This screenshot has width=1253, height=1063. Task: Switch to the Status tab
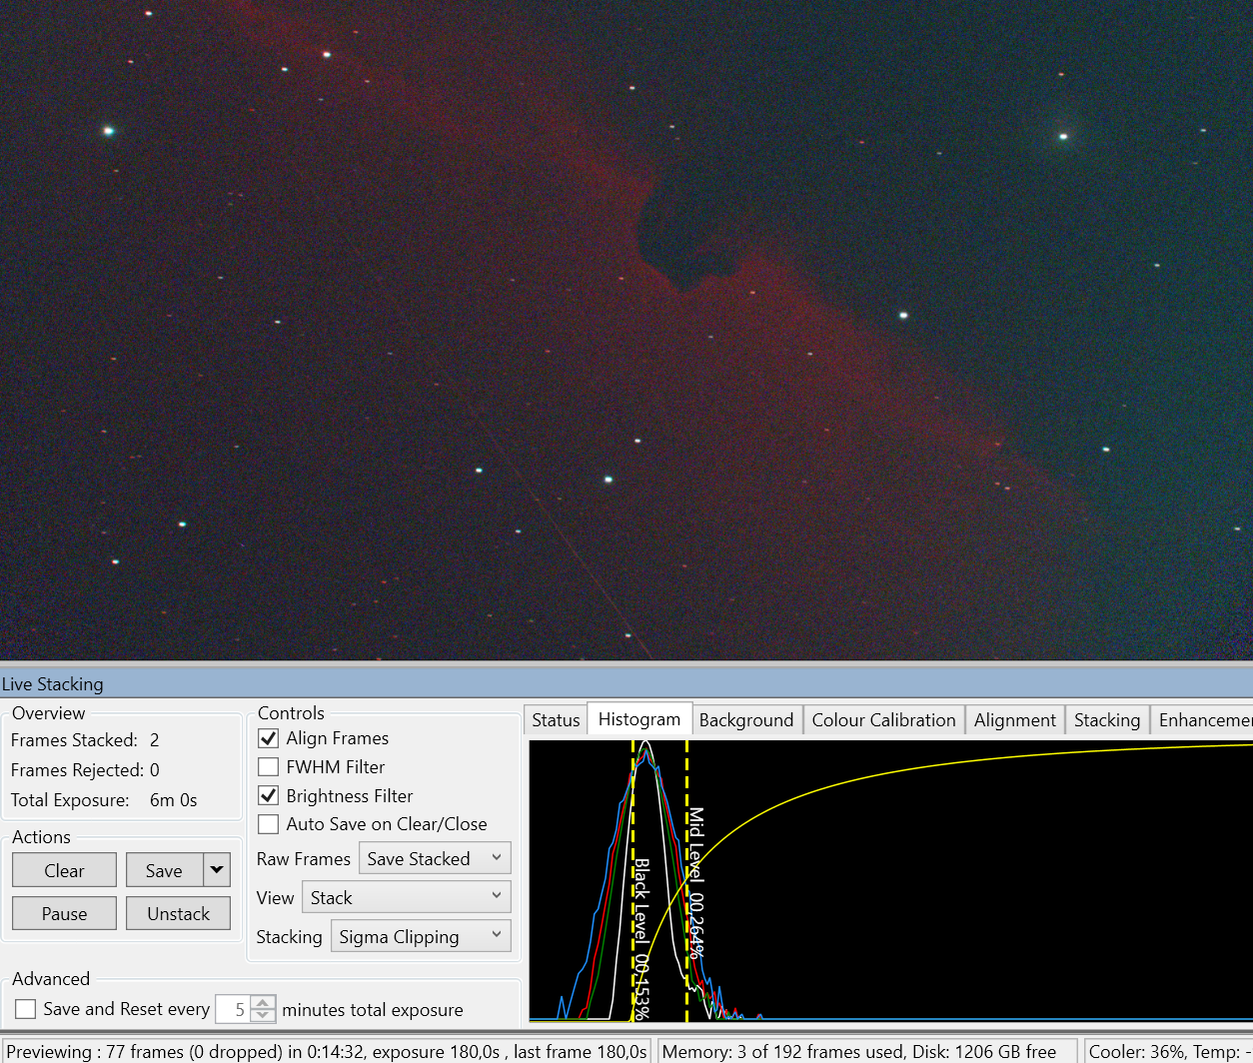pyautogui.click(x=556, y=720)
